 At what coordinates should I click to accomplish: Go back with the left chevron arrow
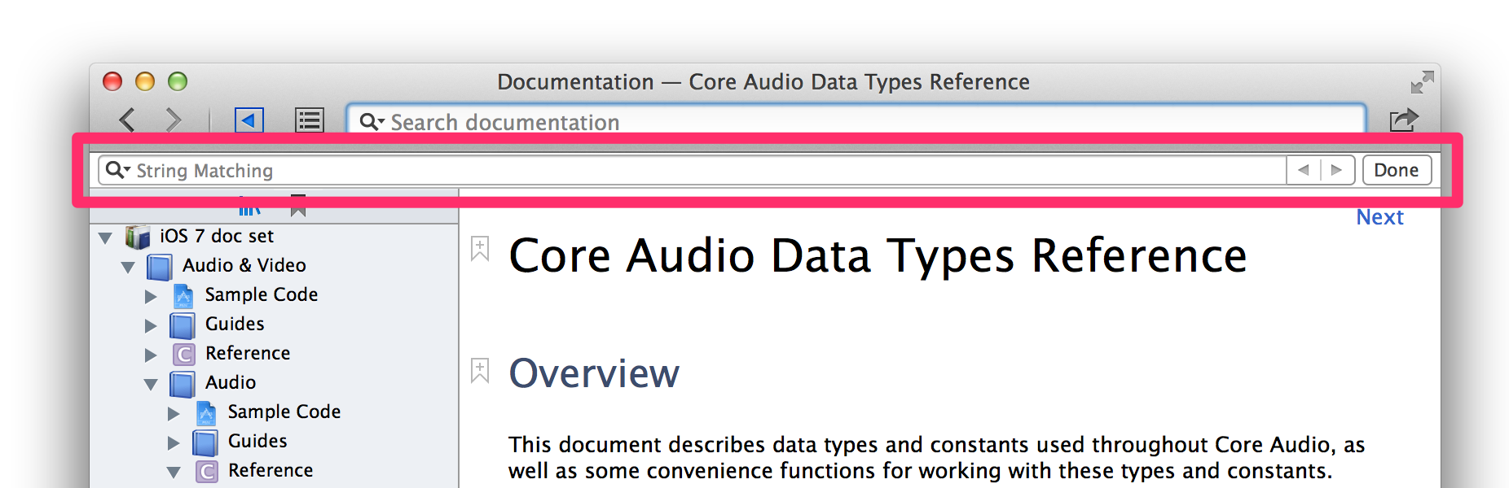(x=128, y=120)
